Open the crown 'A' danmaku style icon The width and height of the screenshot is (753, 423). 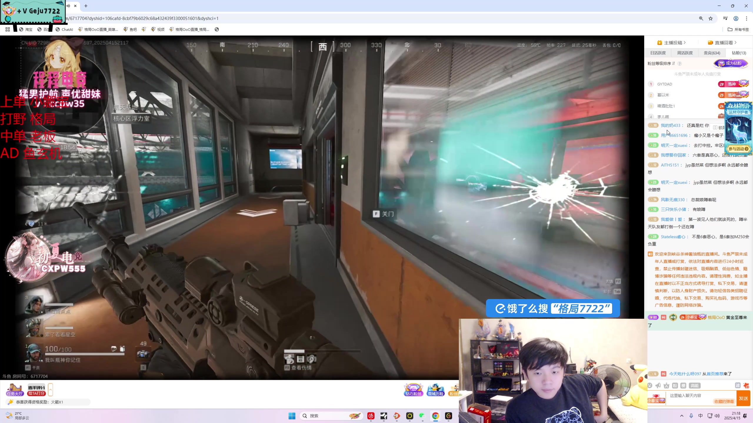coord(667,385)
